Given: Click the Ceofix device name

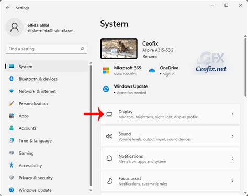Looking at the screenshot, I should pos(150,43).
